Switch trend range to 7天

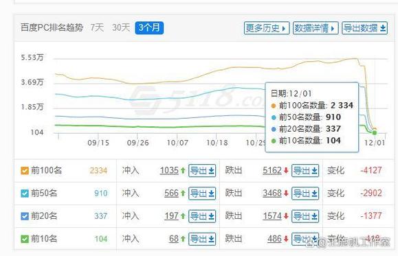click(x=97, y=27)
